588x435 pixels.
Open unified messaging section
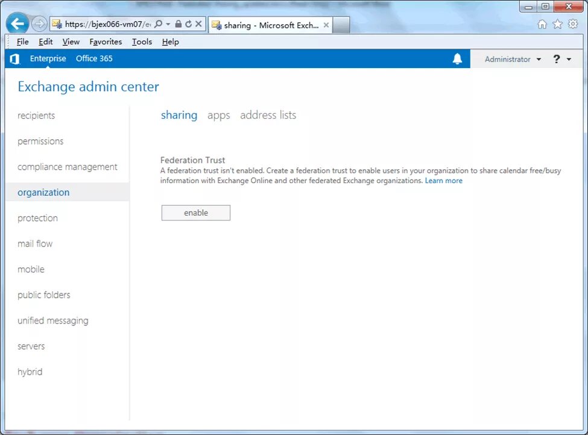pyautogui.click(x=53, y=321)
